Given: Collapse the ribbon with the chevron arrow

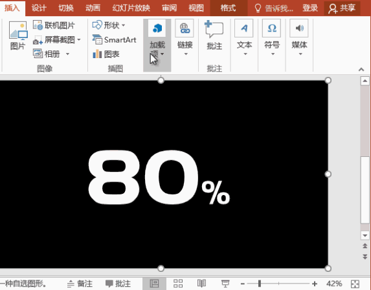Looking at the screenshot, I should pos(361,69).
